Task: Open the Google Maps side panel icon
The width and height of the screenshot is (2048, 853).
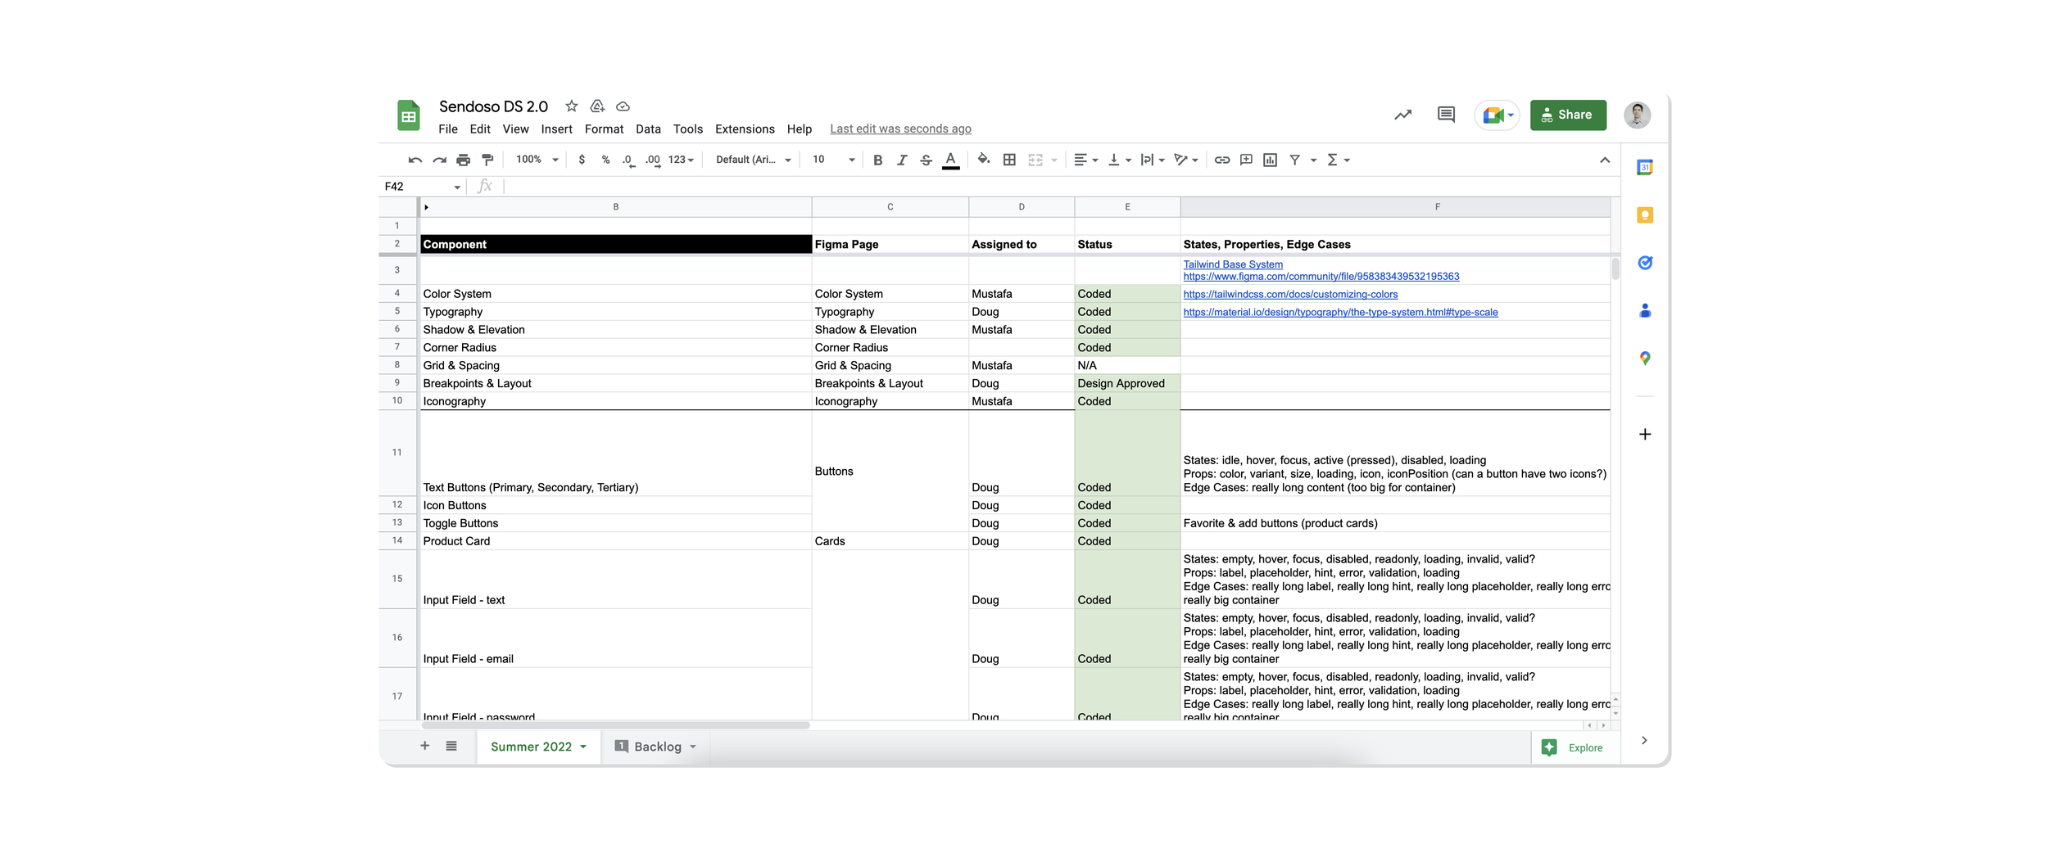Action: coord(1645,359)
